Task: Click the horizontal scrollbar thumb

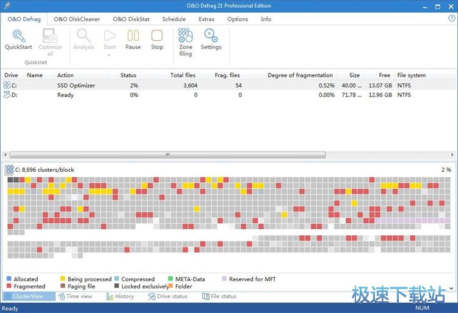Action: (x=168, y=155)
